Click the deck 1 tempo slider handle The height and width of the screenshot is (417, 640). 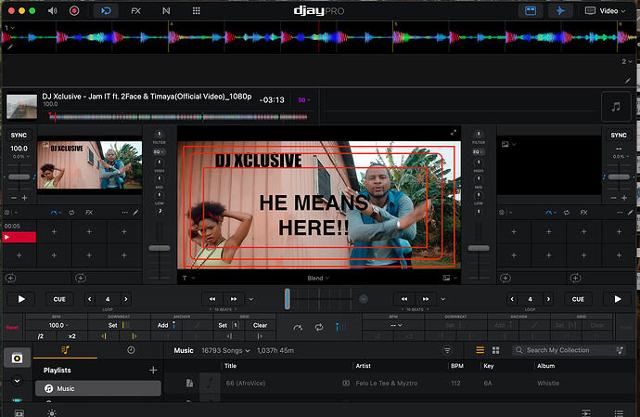click(x=19, y=177)
